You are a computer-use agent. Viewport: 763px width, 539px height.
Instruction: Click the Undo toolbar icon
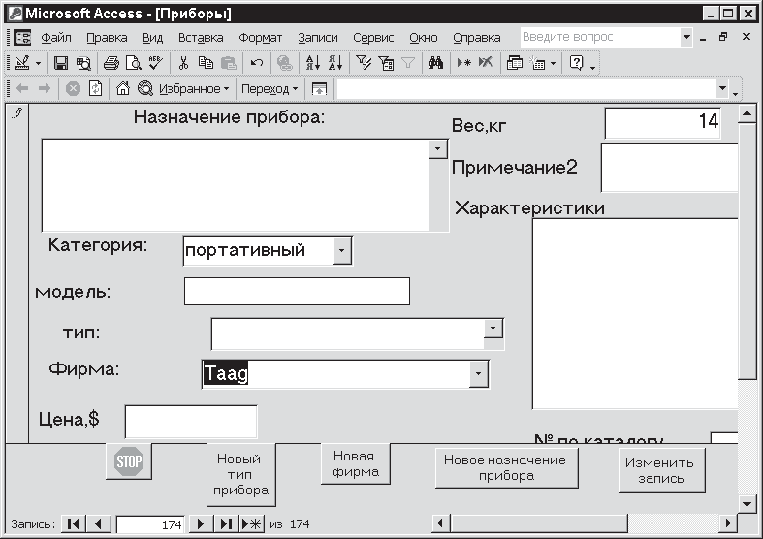256,63
